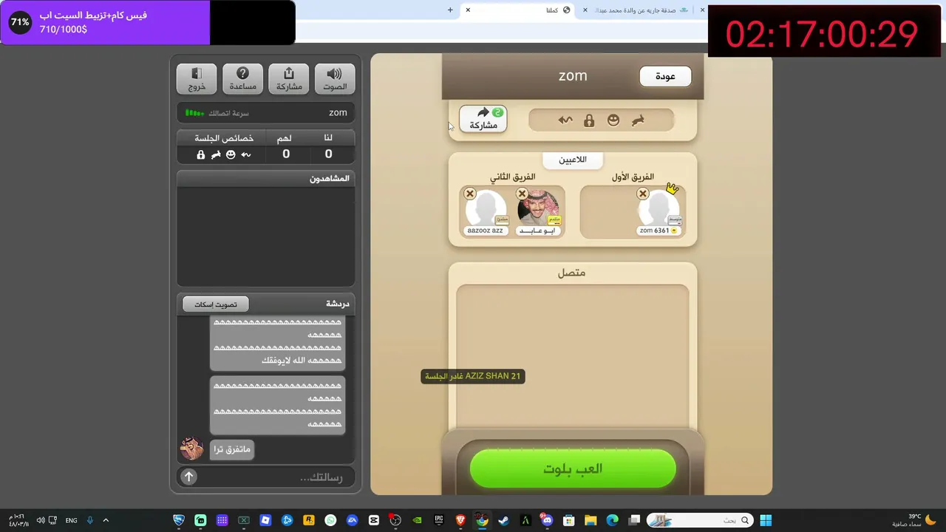Screen dimensions: 946x532
Task: Click the zom 6361 player avatar
Action: (659, 208)
